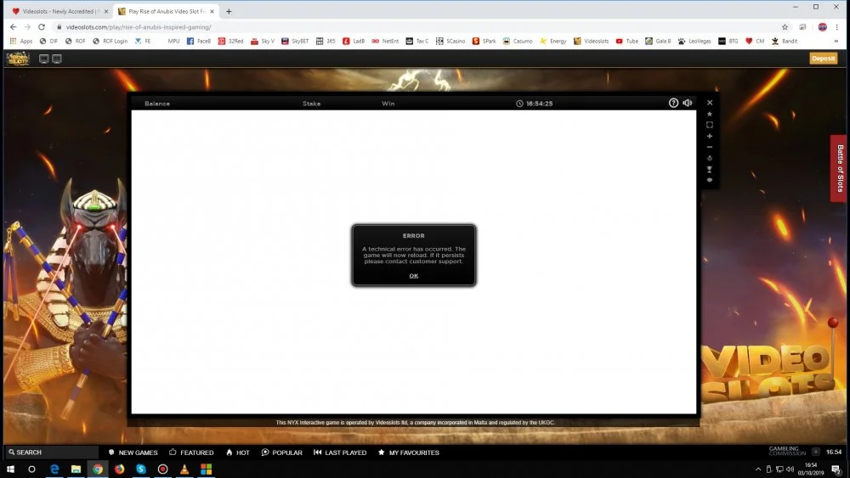Expand the bookmarks overflow chevron
This screenshot has height=478, width=850.
coord(836,41)
